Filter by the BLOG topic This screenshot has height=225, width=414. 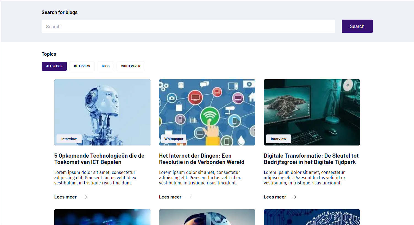tap(106, 66)
